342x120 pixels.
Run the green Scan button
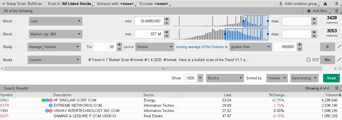point(331,78)
